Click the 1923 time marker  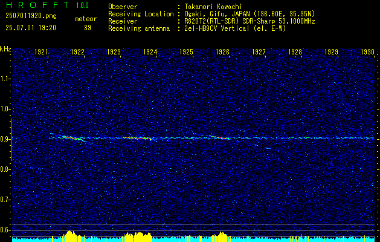point(114,51)
